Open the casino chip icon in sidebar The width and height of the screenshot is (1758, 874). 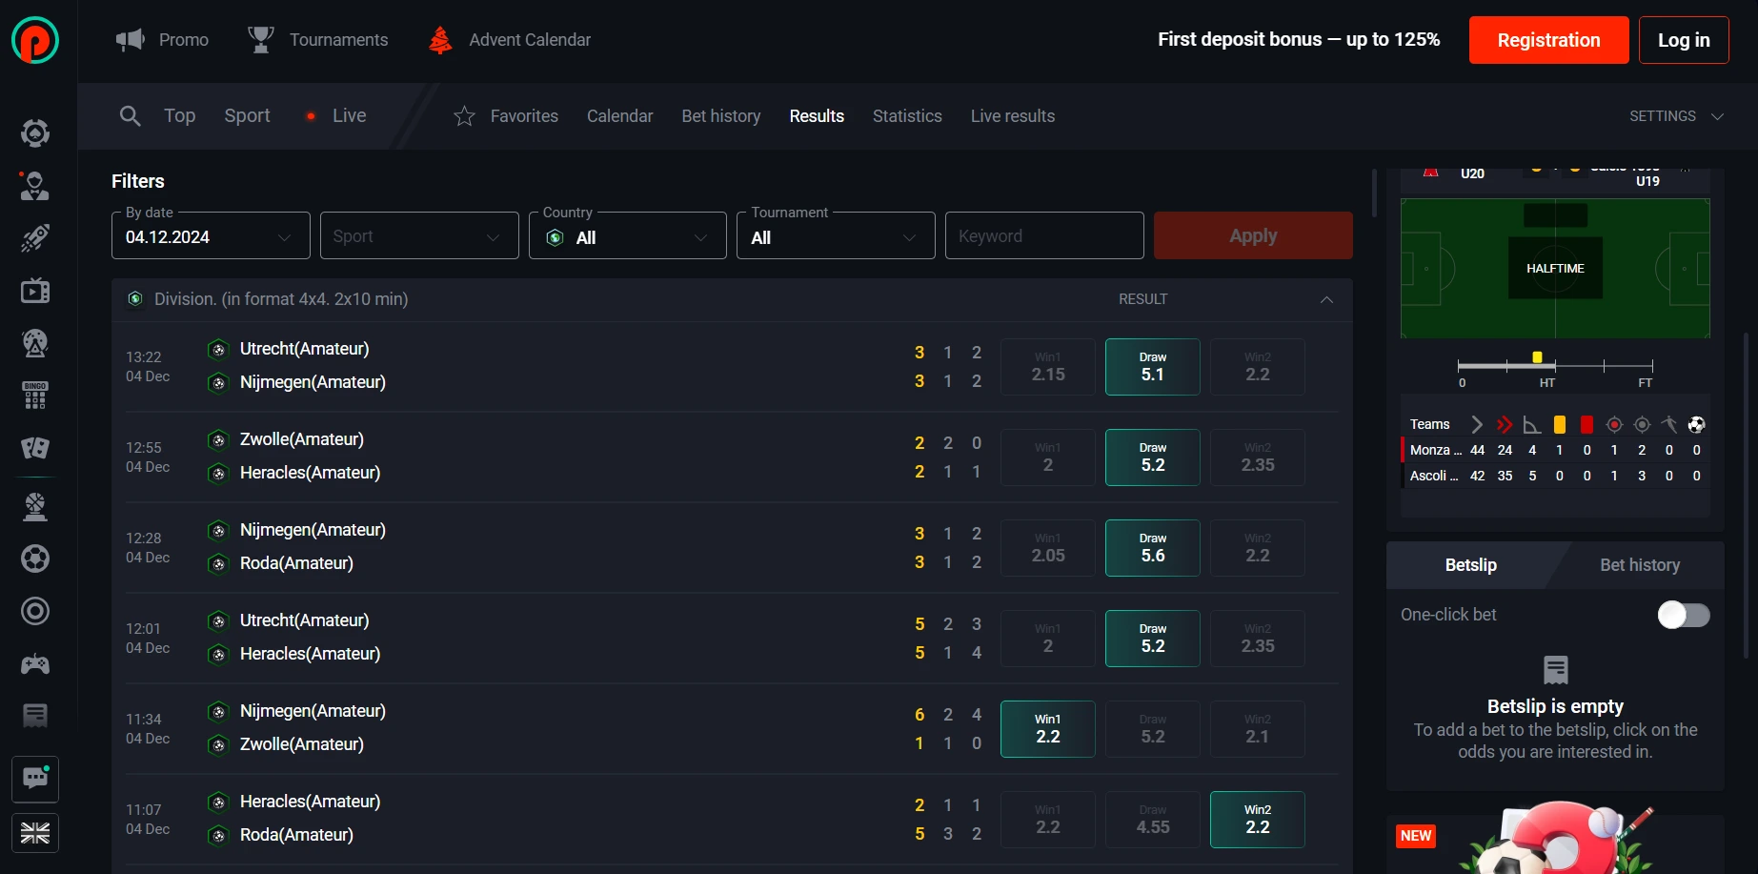click(35, 132)
